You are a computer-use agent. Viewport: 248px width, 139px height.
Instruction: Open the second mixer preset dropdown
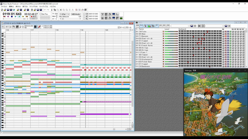214,26
